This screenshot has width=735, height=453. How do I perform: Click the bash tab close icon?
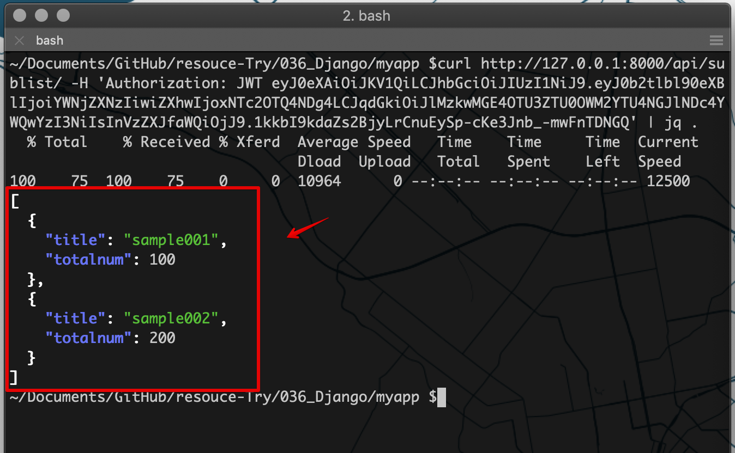pyautogui.click(x=20, y=40)
